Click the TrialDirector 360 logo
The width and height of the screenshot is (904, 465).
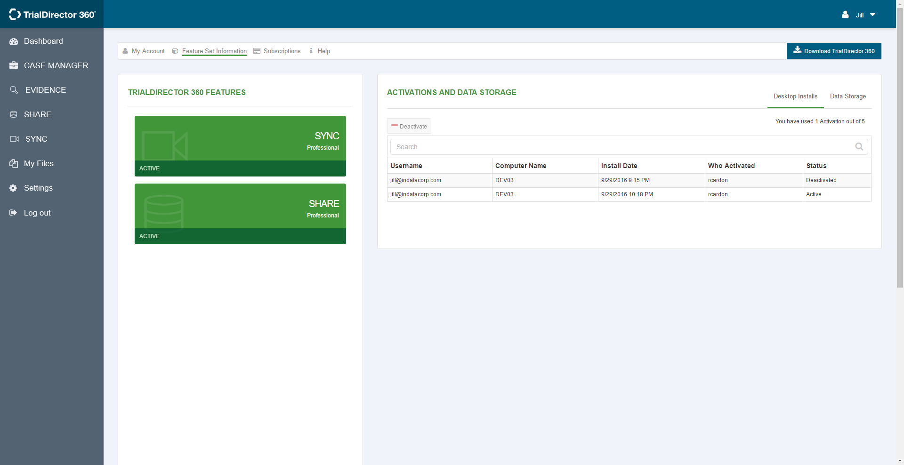tap(52, 15)
